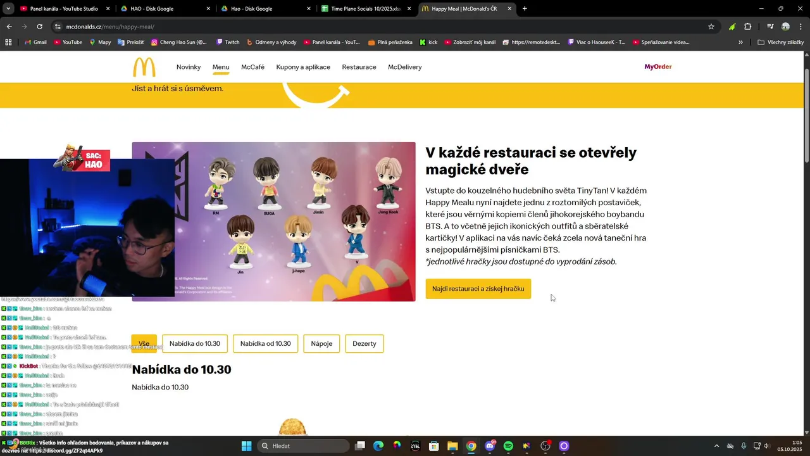Switch to the Time Plane Socials tab
The height and width of the screenshot is (456, 810).
point(366,9)
